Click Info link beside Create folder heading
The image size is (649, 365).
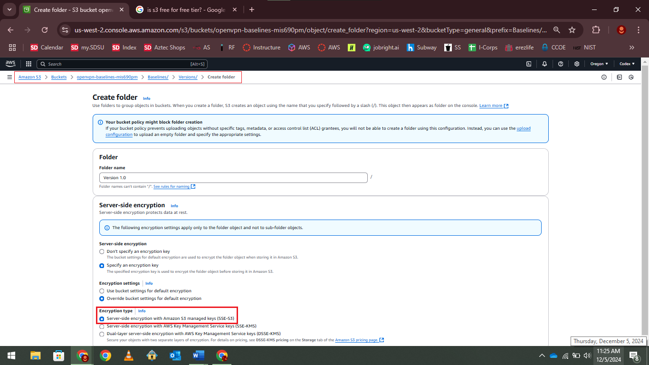tap(147, 98)
